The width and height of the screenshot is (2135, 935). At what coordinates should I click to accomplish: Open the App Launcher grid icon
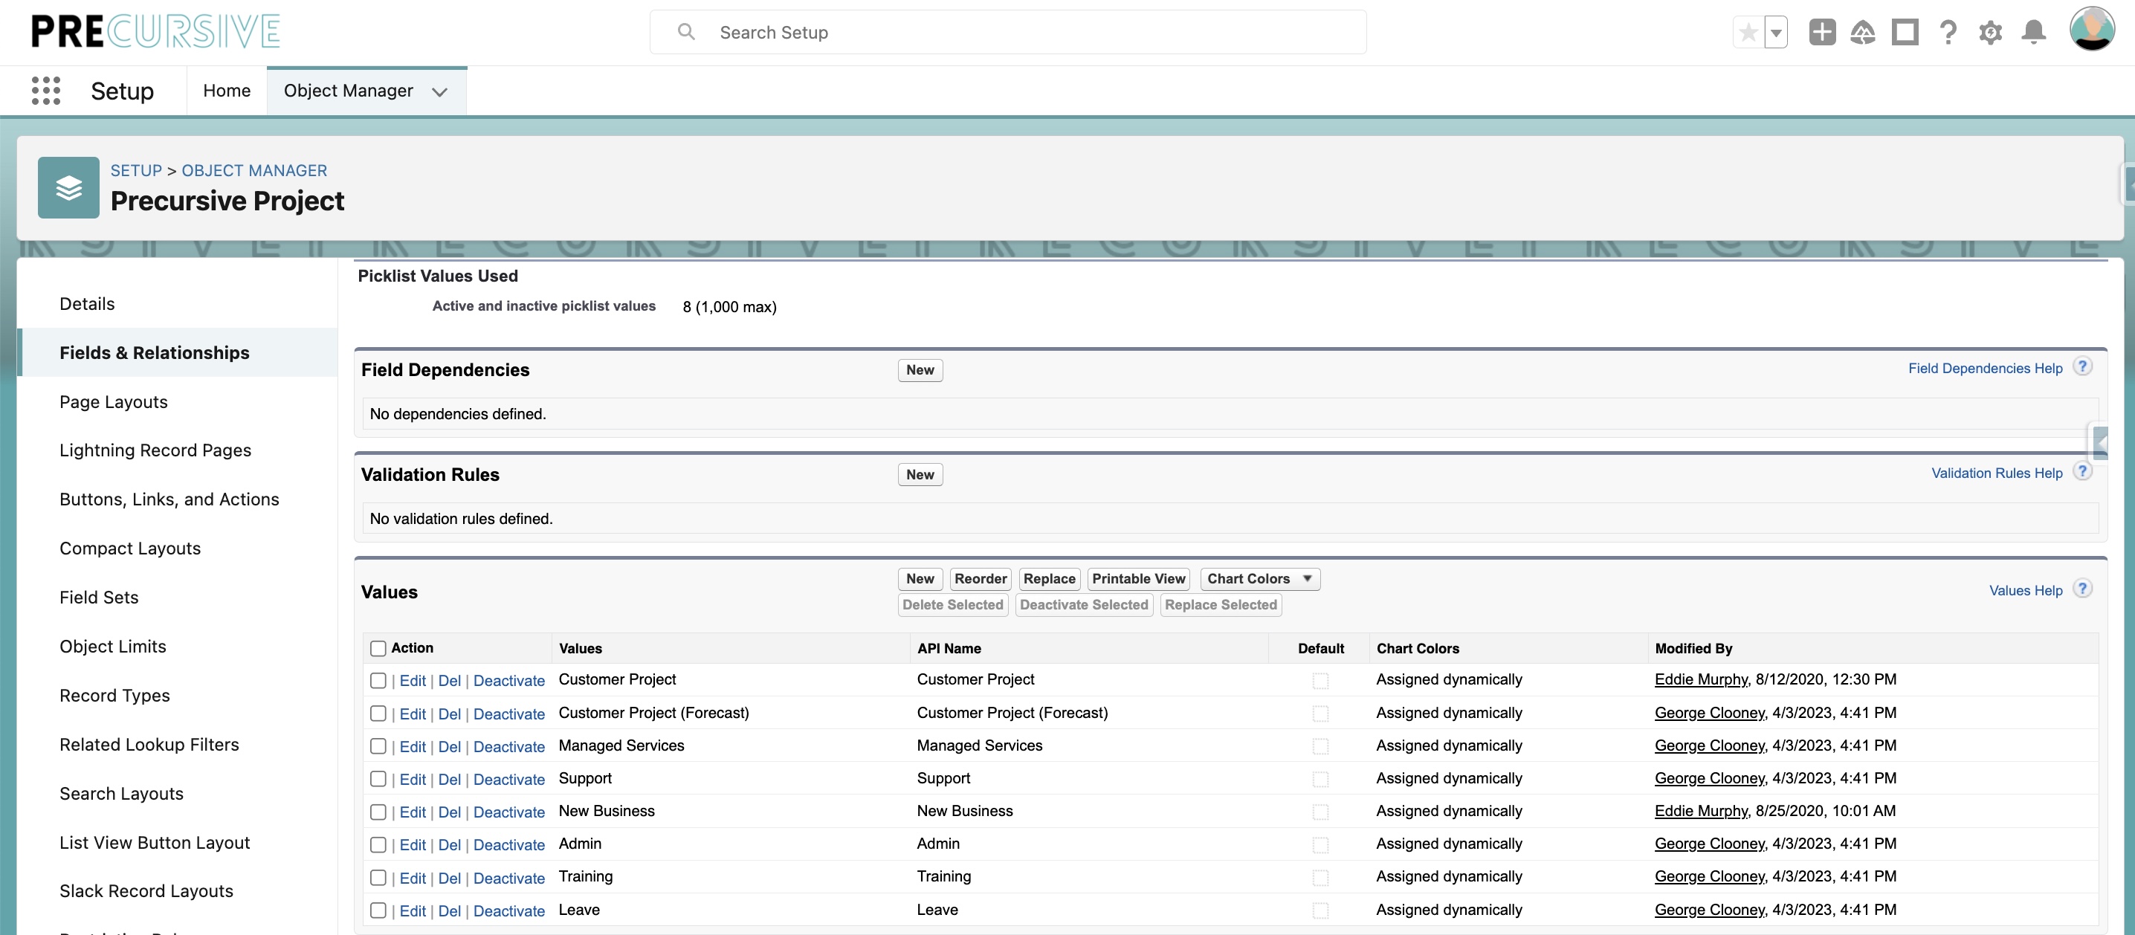click(x=45, y=91)
